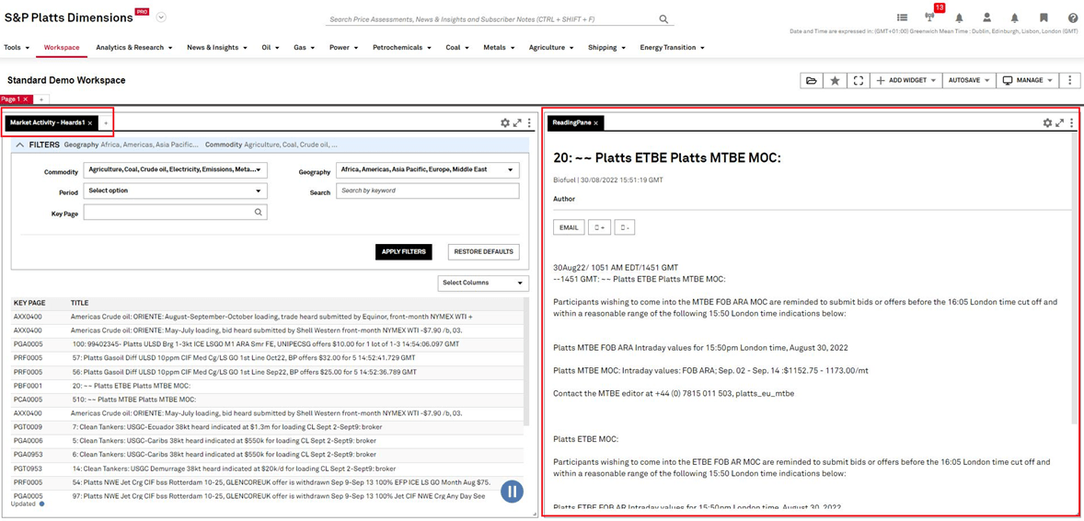1084x521 pixels.
Task: Open row '510: ~~ Platts MTBE Platts MTBE MOC:'
Action: pyautogui.click(x=268, y=399)
